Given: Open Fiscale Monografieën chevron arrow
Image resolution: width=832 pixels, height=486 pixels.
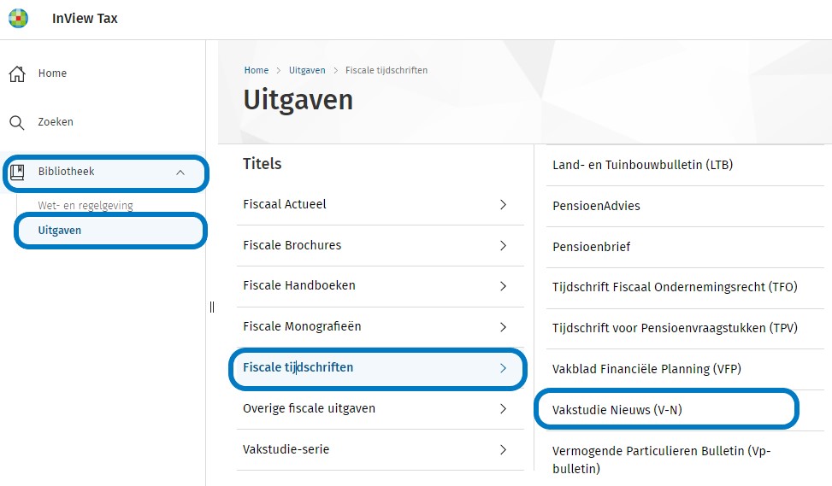Looking at the screenshot, I should coord(503,327).
